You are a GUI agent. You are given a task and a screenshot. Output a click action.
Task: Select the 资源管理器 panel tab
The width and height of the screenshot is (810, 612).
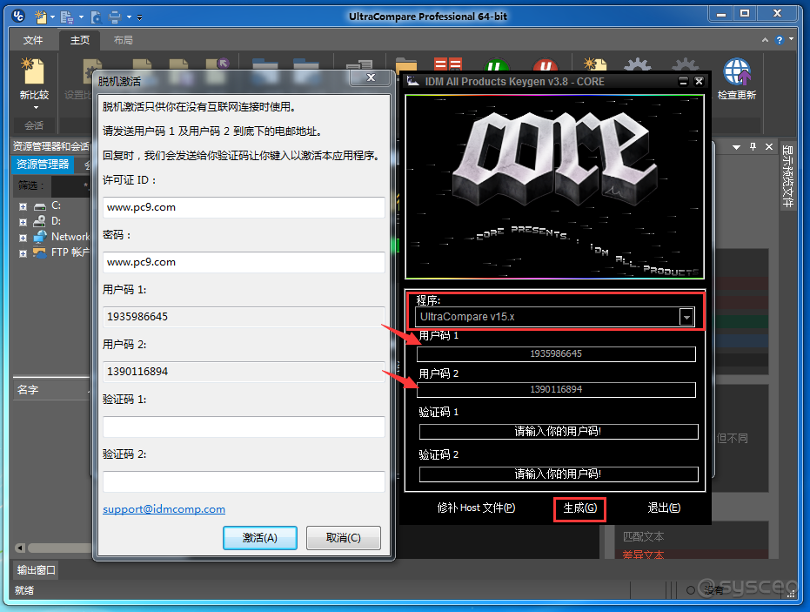pos(43,165)
